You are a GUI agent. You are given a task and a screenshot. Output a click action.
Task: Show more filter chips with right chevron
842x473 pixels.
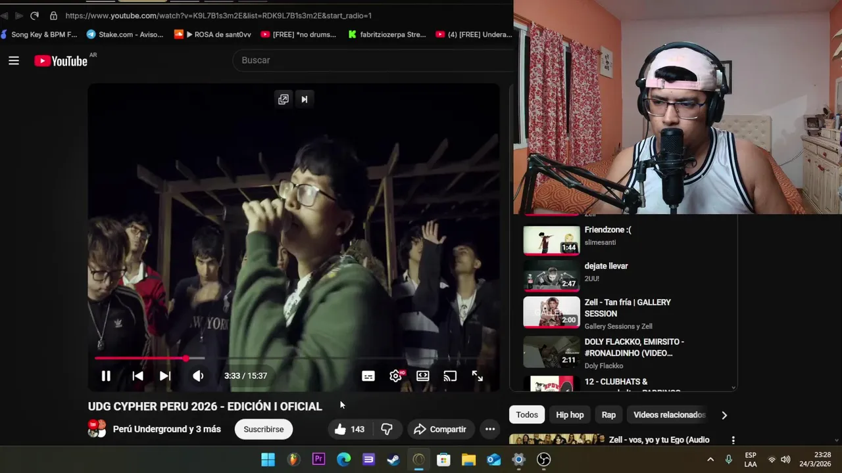(724, 415)
